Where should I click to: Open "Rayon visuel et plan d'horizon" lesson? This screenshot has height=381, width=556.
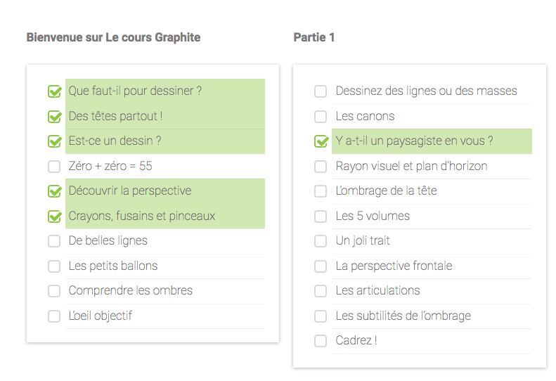click(x=411, y=166)
